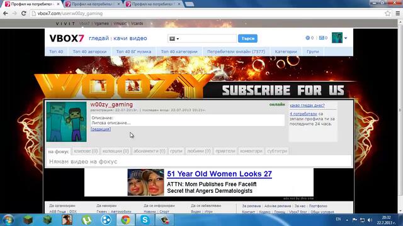Image resolution: width=403 pixels, height=226 pixels.
Task: Open the Портфолио footer link
Action: click(x=318, y=206)
